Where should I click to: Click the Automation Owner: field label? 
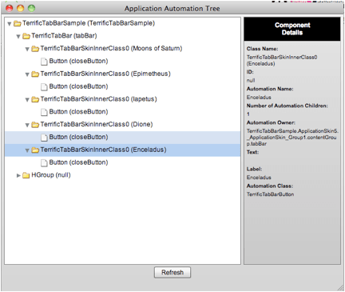coord(271,122)
